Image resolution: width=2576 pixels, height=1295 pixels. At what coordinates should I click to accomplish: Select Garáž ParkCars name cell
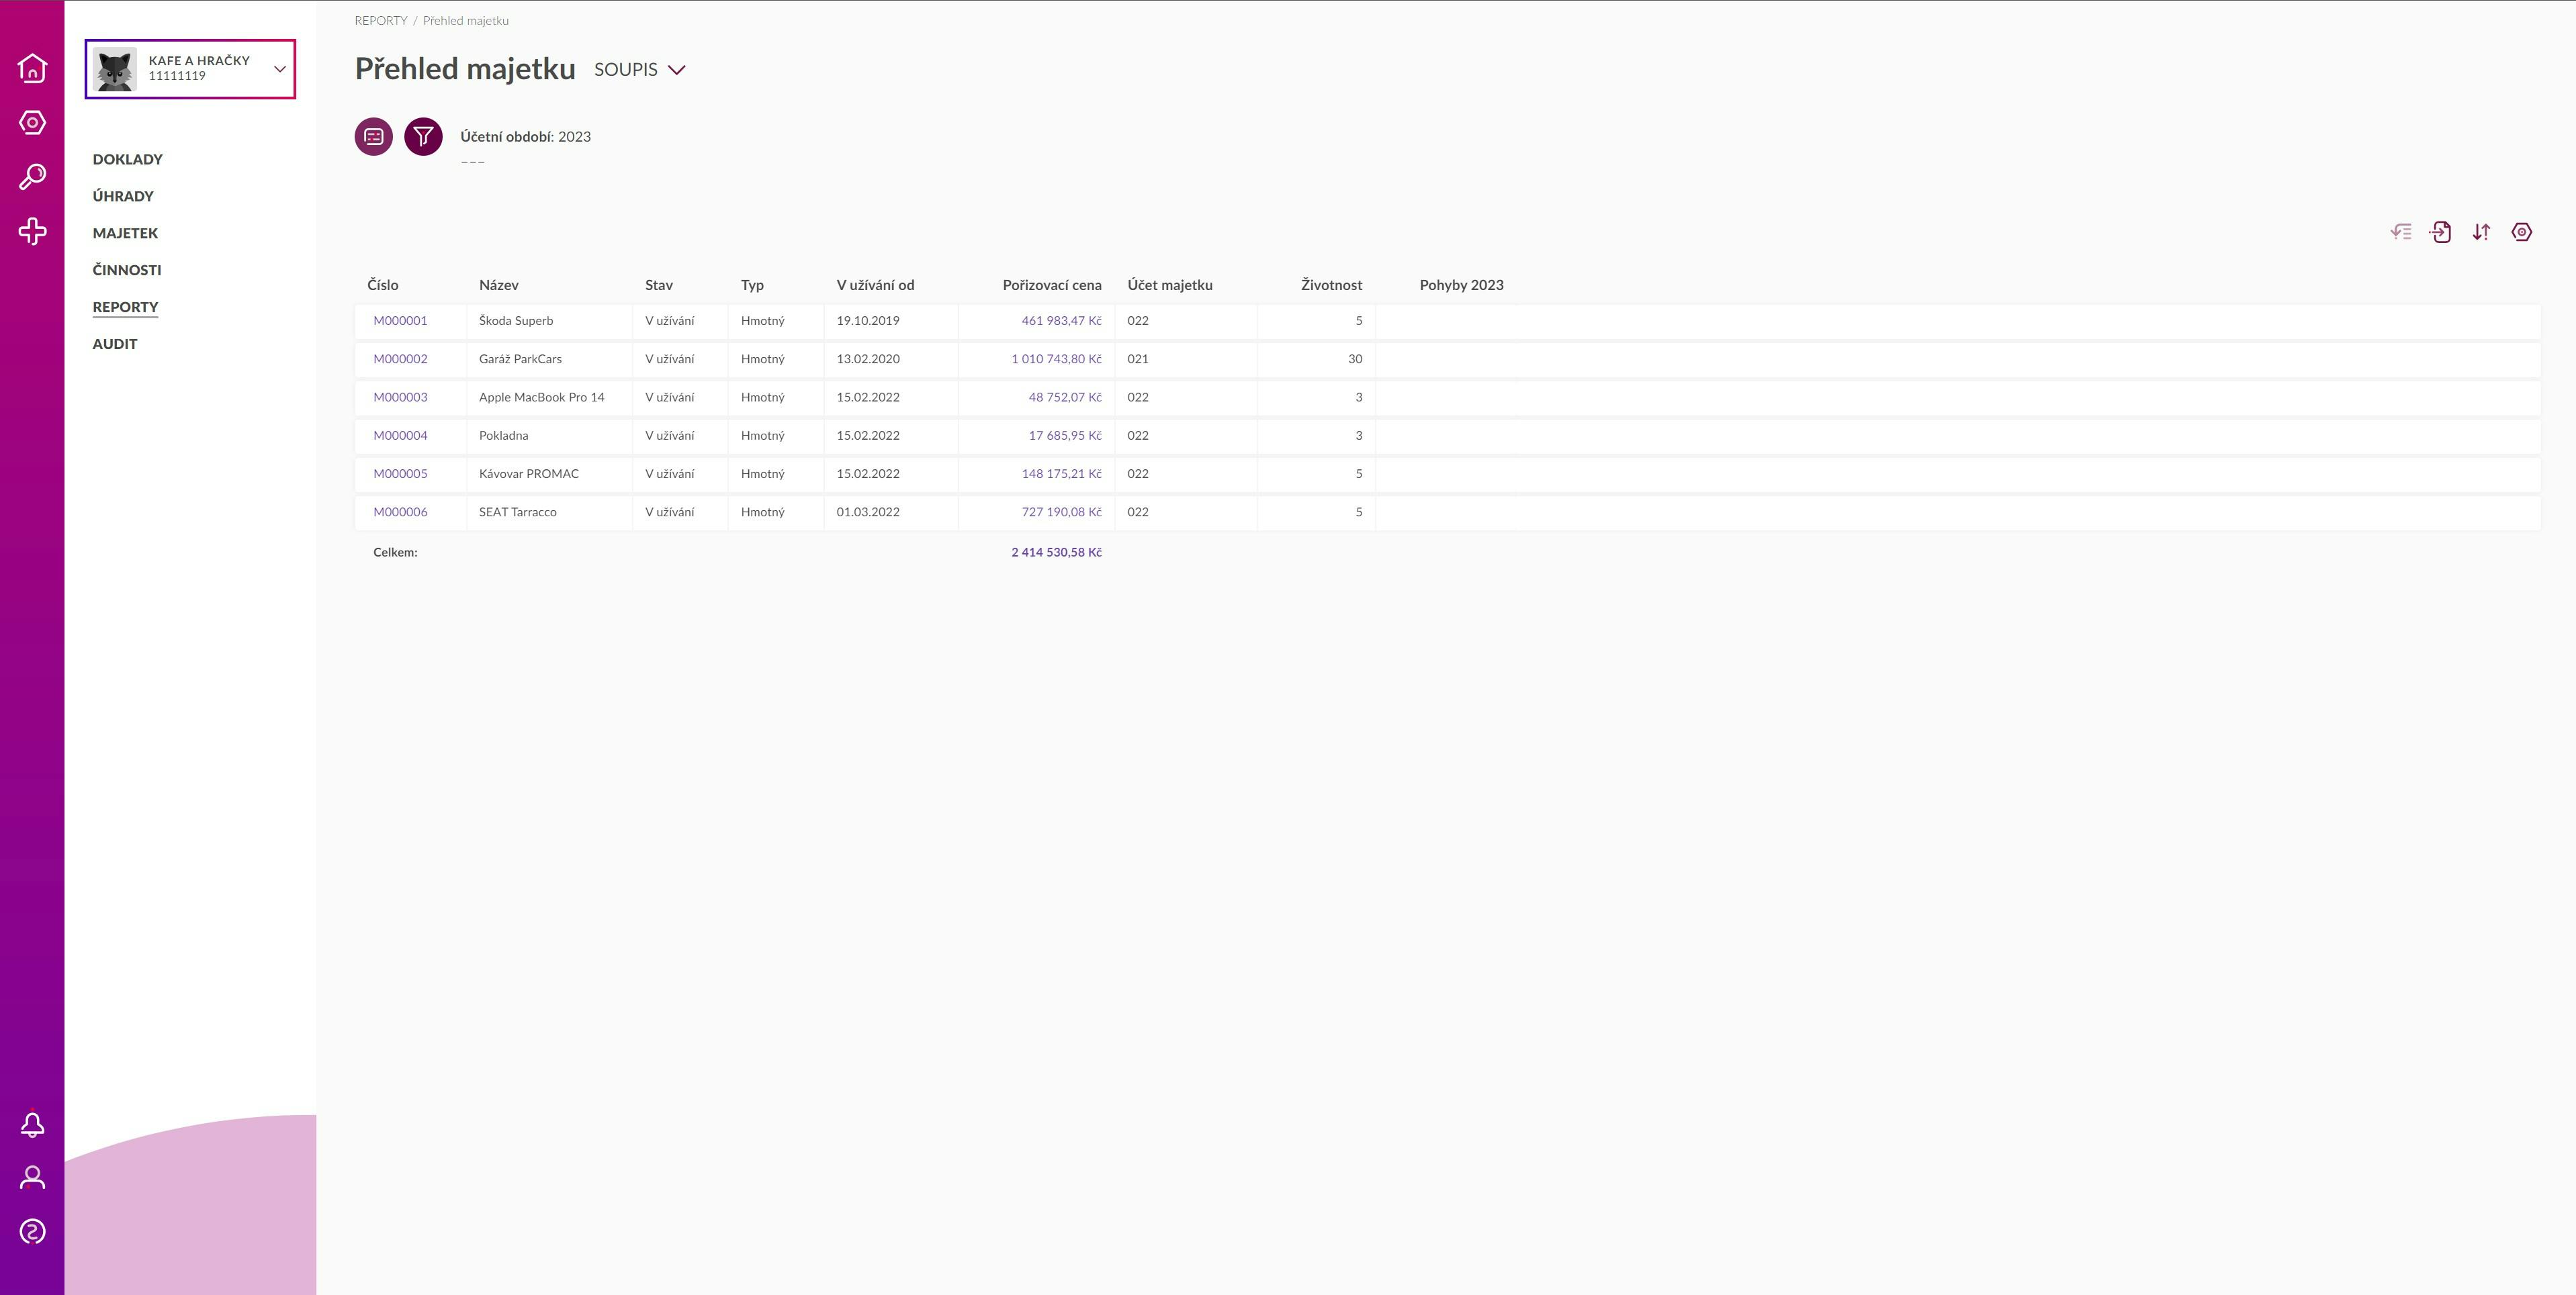pos(549,358)
